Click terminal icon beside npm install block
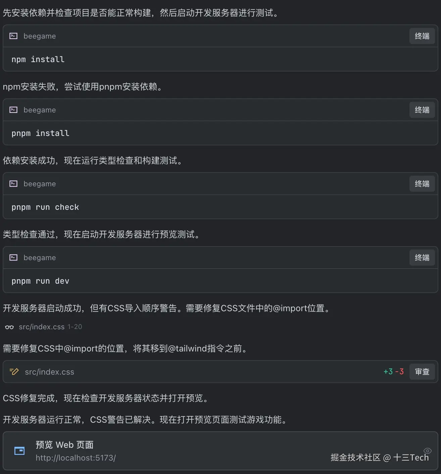This screenshot has height=474, width=441. (x=13, y=36)
